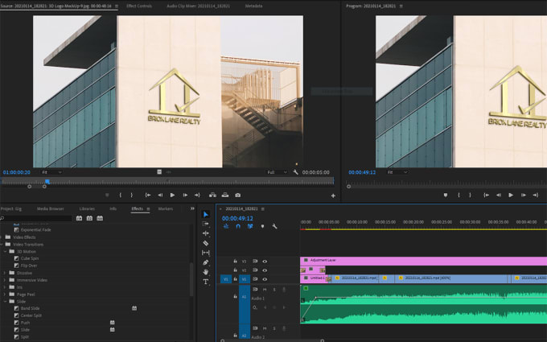Expand the Page Peel folder
Image resolution: width=547 pixels, height=342 pixels.
click(x=5, y=295)
